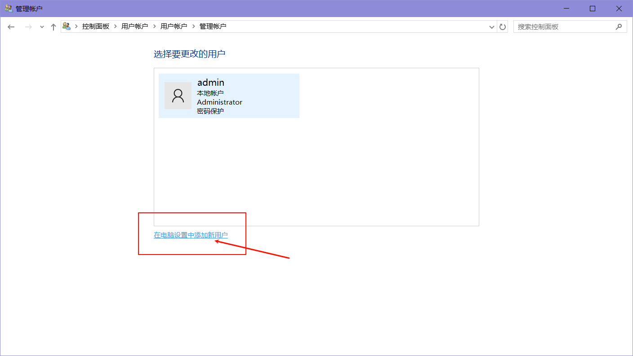Click the 本地帐户 label under admin
The height and width of the screenshot is (356, 633).
[x=210, y=93]
